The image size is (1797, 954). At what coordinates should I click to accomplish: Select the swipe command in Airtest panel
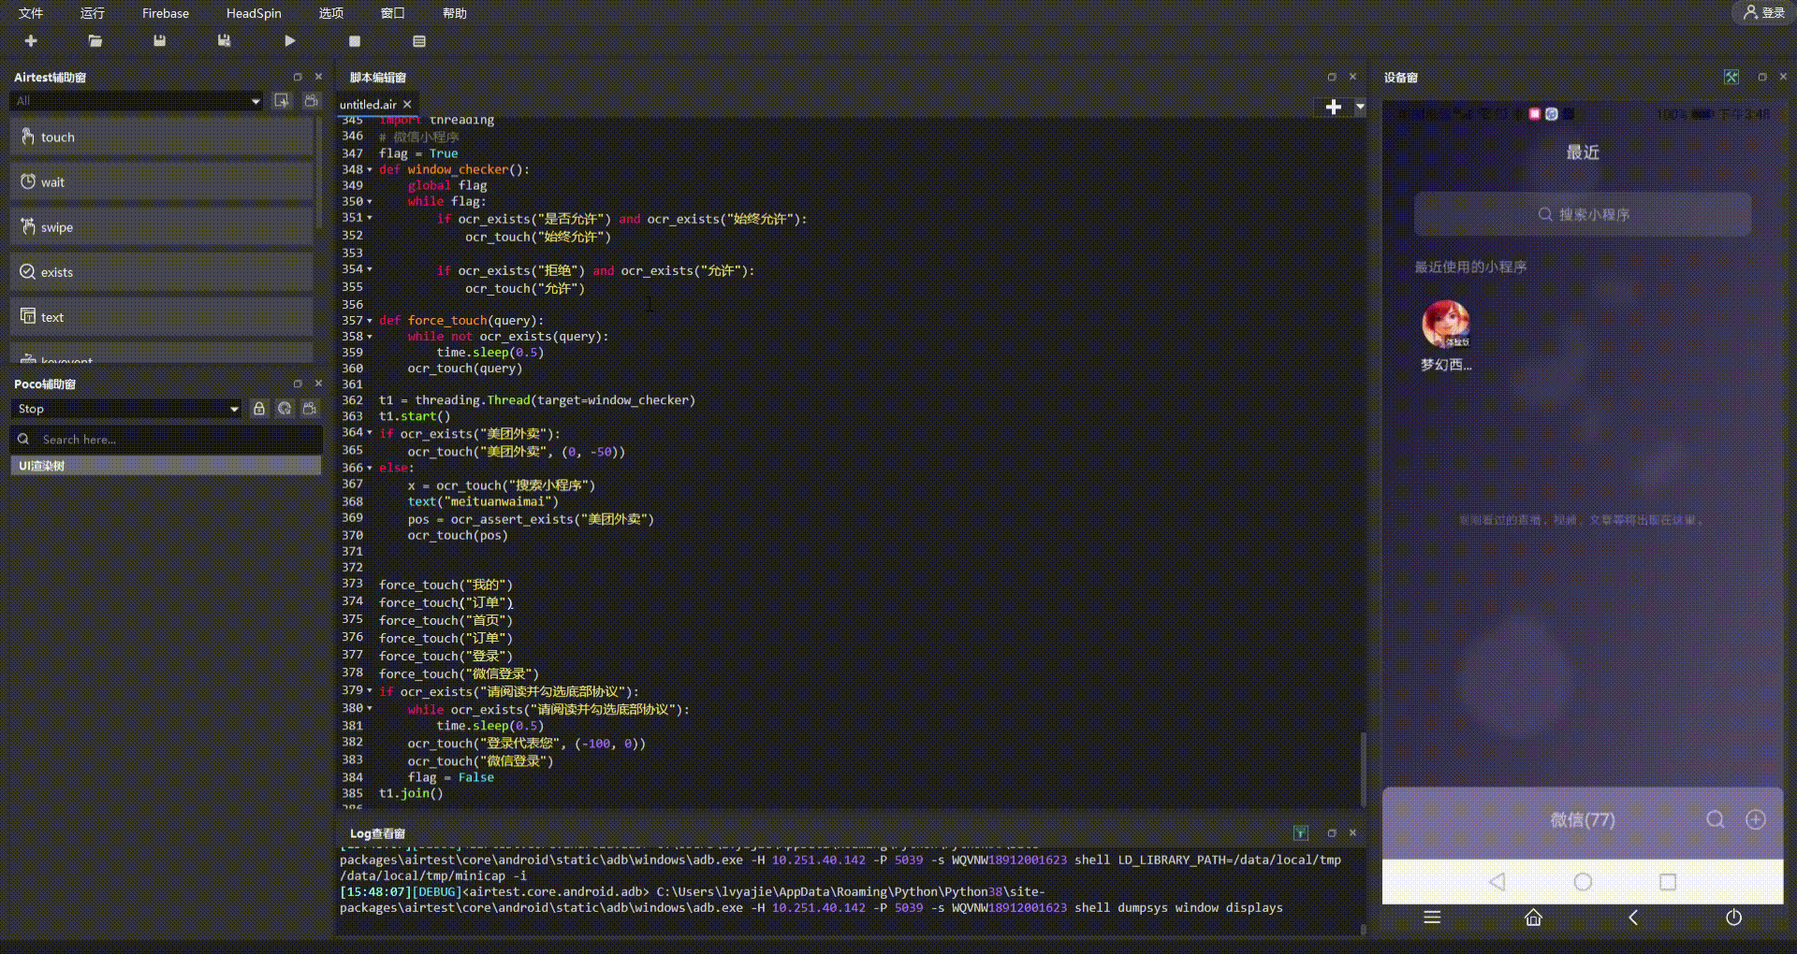pyautogui.click(x=161, y=226)
